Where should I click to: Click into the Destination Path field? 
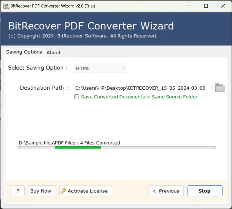coord(143,88)
